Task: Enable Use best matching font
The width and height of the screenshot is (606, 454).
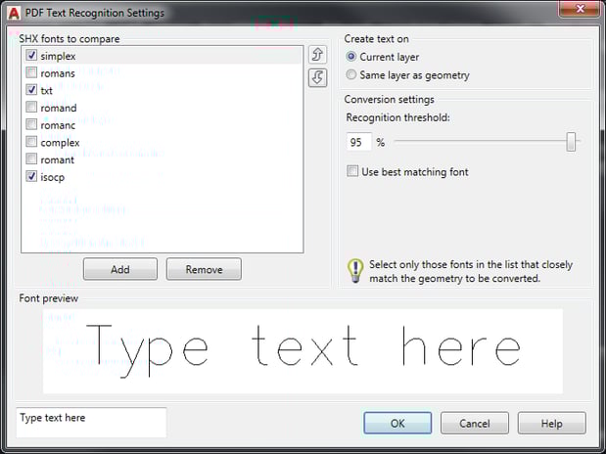Action: point(352,171)
